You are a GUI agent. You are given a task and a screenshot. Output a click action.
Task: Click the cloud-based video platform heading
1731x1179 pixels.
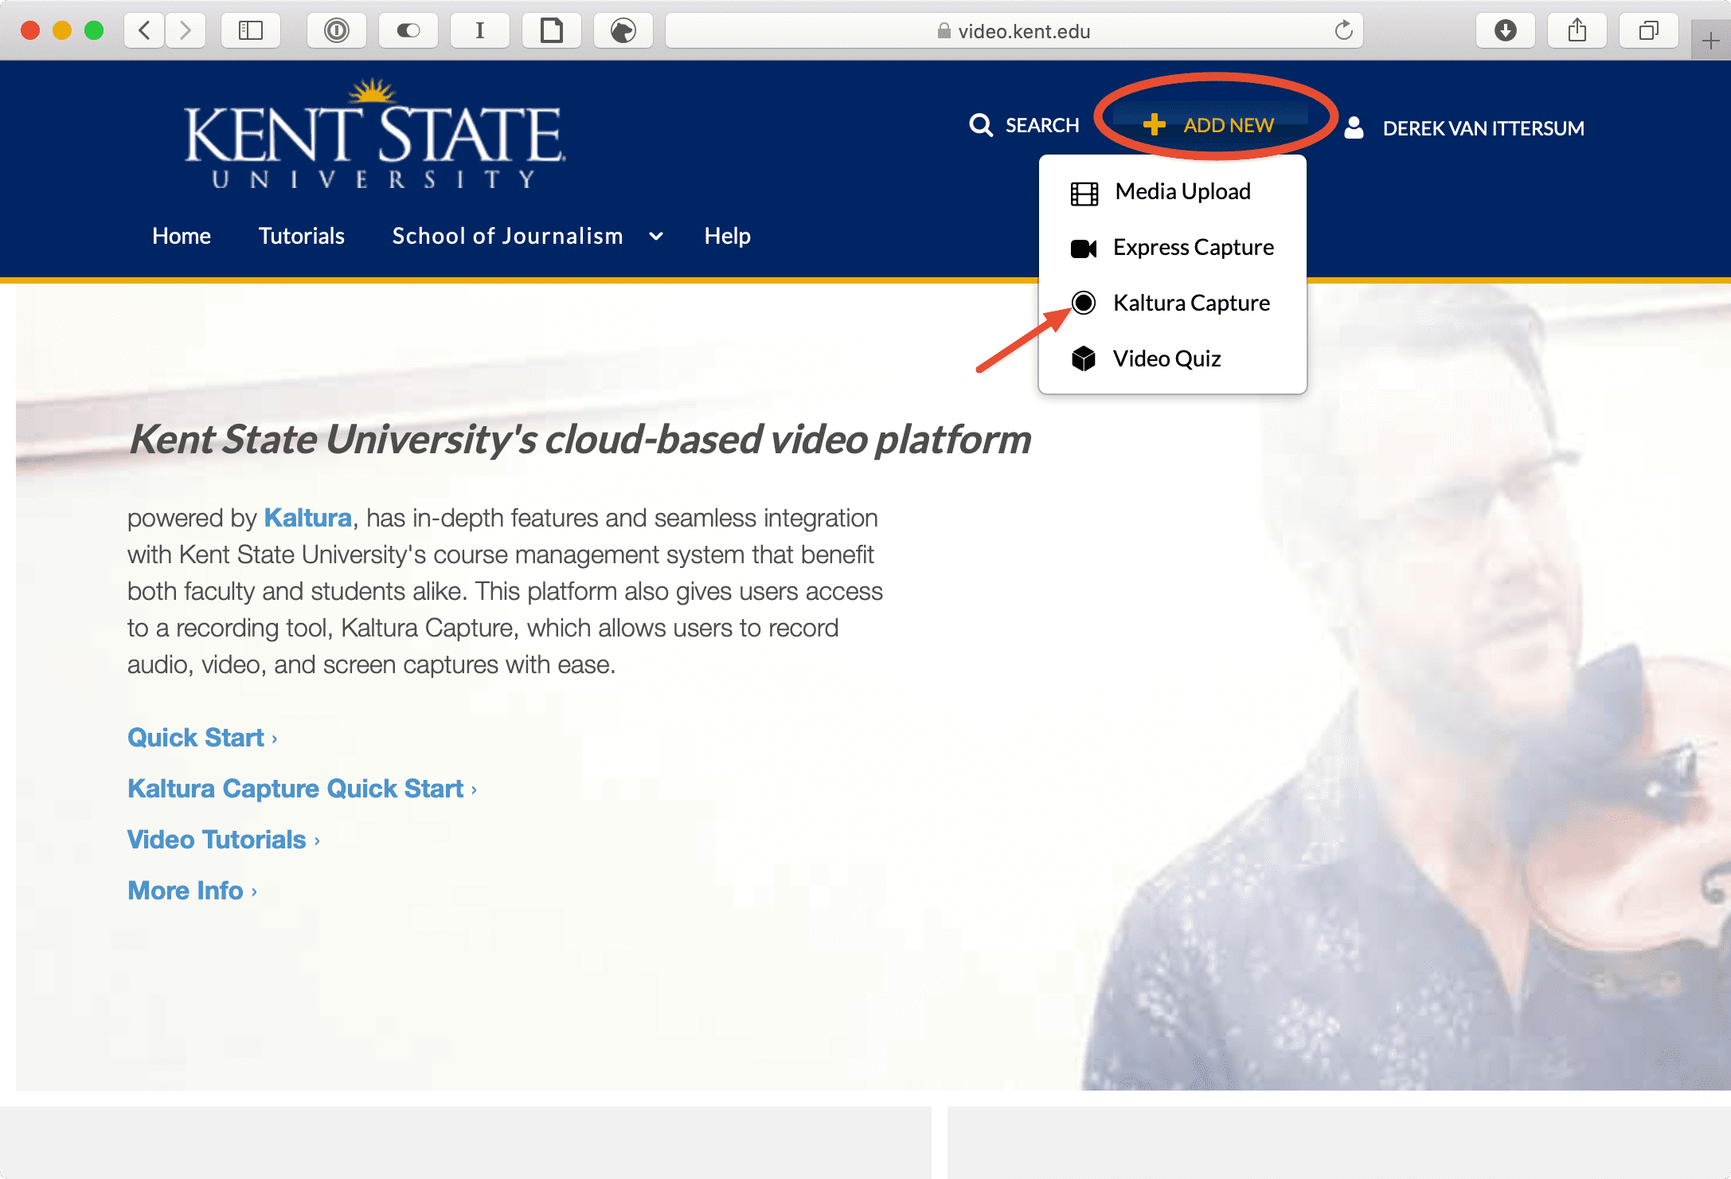point(580,439)
